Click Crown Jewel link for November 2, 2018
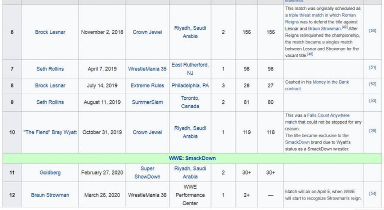Viewport: 384px width, 210px height. (147, 32)
